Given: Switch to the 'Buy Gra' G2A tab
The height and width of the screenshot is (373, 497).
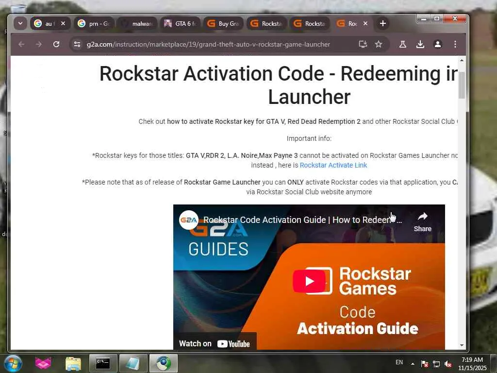Looking at the screenshot, I should click(x=223, y=23).
